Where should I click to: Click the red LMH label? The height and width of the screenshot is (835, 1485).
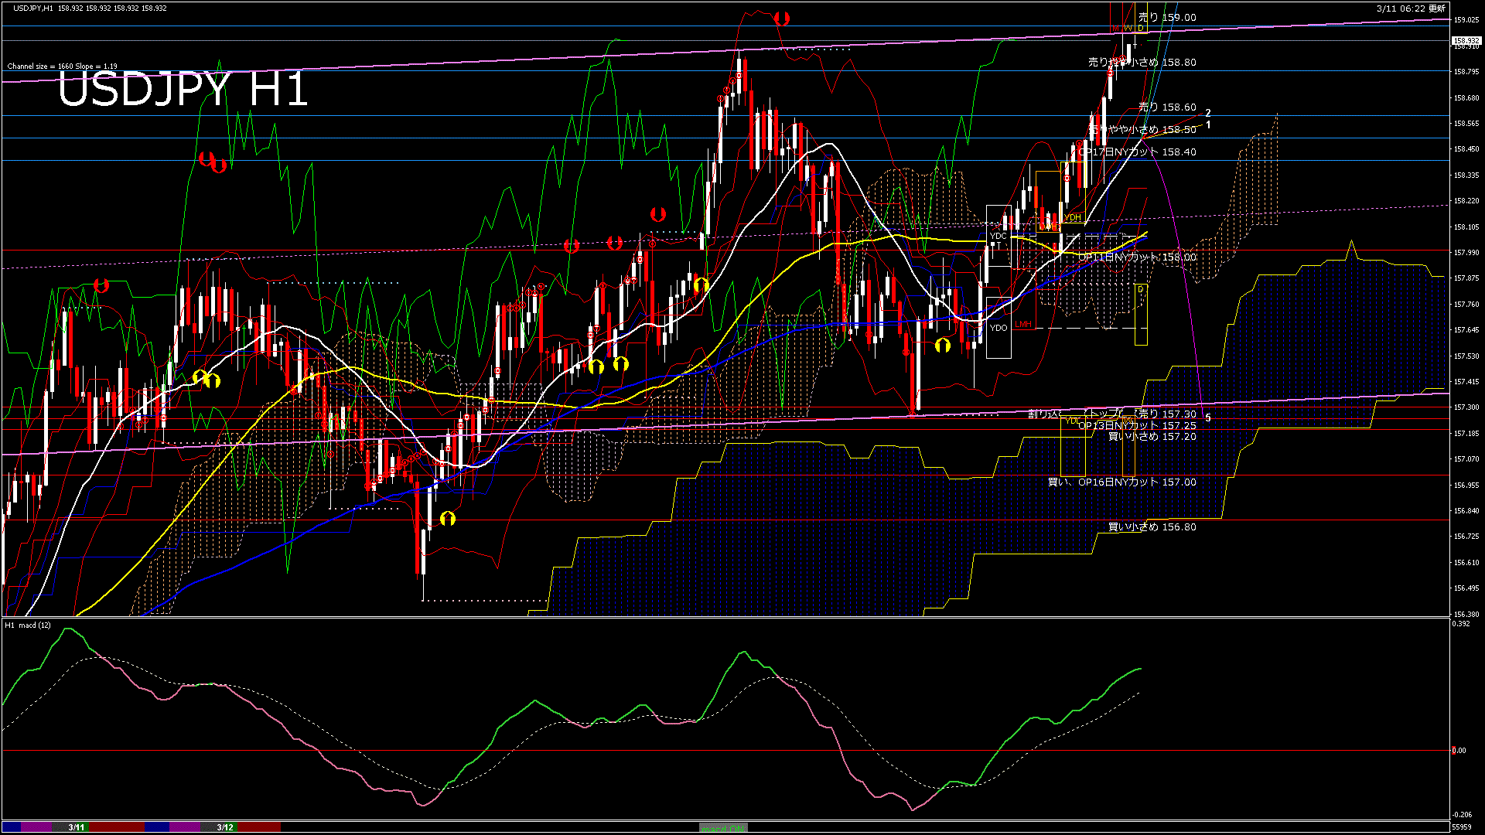pos(1023,325)
